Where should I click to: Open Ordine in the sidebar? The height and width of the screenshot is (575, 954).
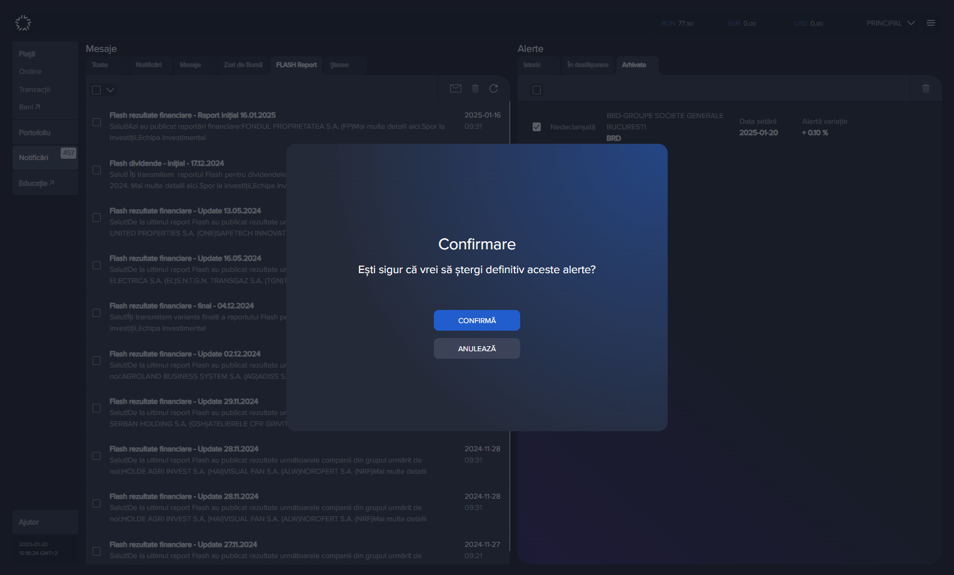(30, 71)
